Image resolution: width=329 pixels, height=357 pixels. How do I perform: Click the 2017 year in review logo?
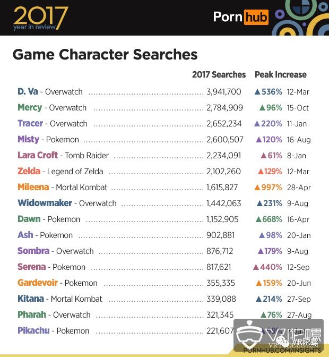click(40, 18)
